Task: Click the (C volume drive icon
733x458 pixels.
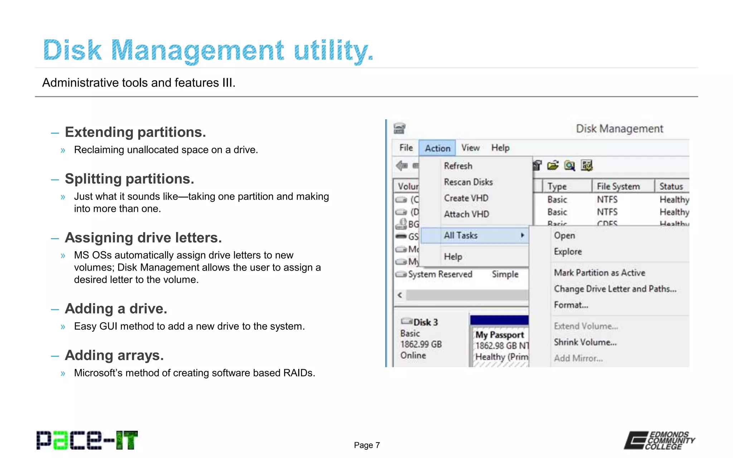Action: point(401,200)
